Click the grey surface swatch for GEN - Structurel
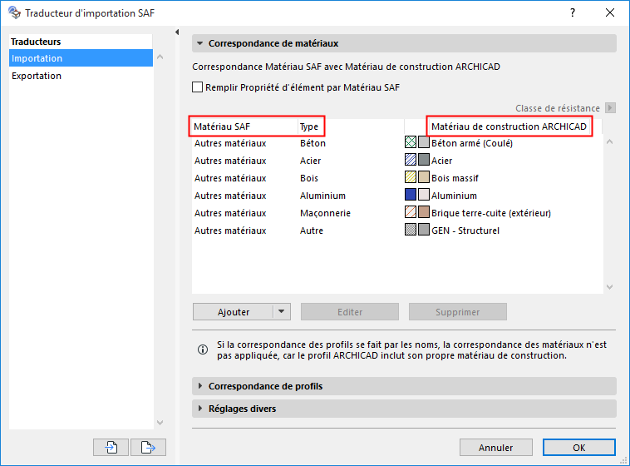 [424, 230]
